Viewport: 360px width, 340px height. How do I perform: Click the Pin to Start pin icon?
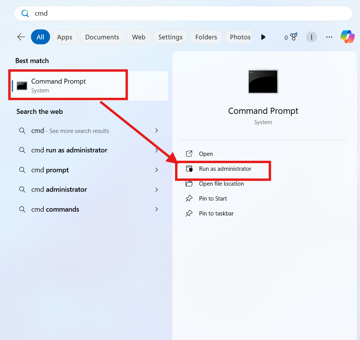pyautogui.click(x=189, y=199)
